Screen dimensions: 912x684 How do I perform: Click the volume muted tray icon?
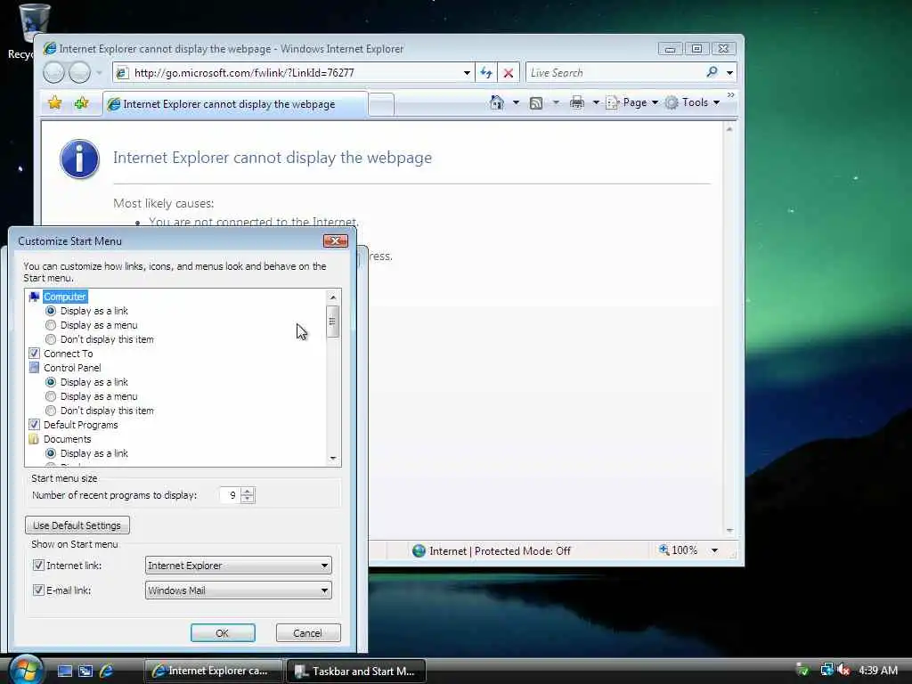point(843,670)
